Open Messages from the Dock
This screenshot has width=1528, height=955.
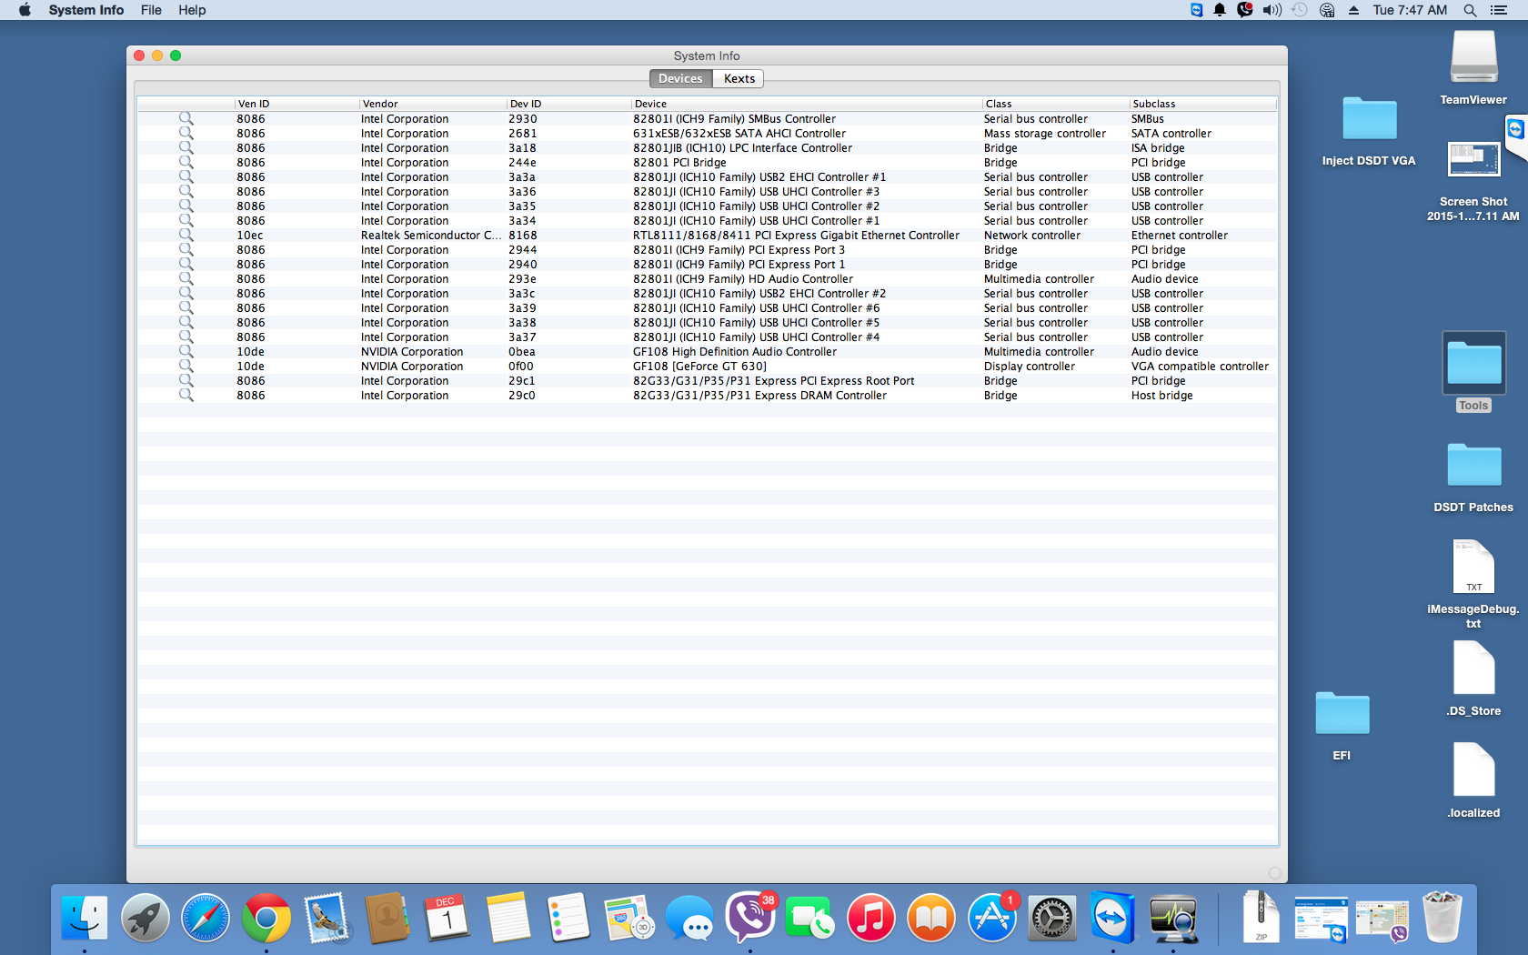pos(689,918)
